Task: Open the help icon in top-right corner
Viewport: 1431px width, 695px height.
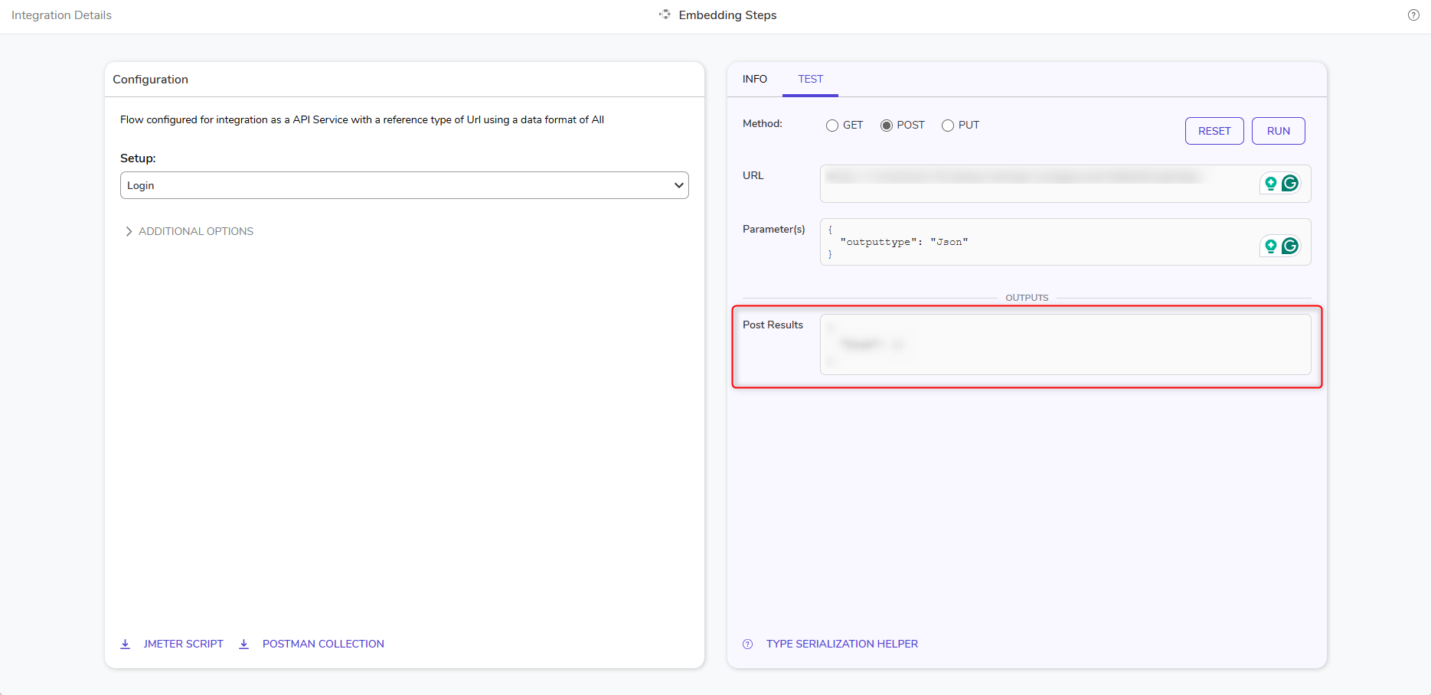Action: point(1413,15)
